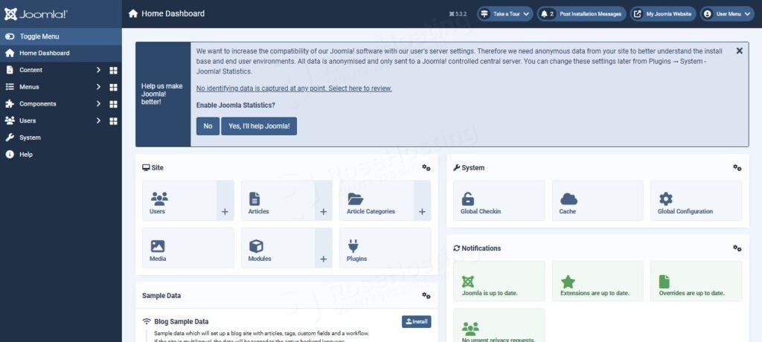The width and height of the screenshot is (762, 342).
Task: Open the Plugins tile
Action: 385,248
